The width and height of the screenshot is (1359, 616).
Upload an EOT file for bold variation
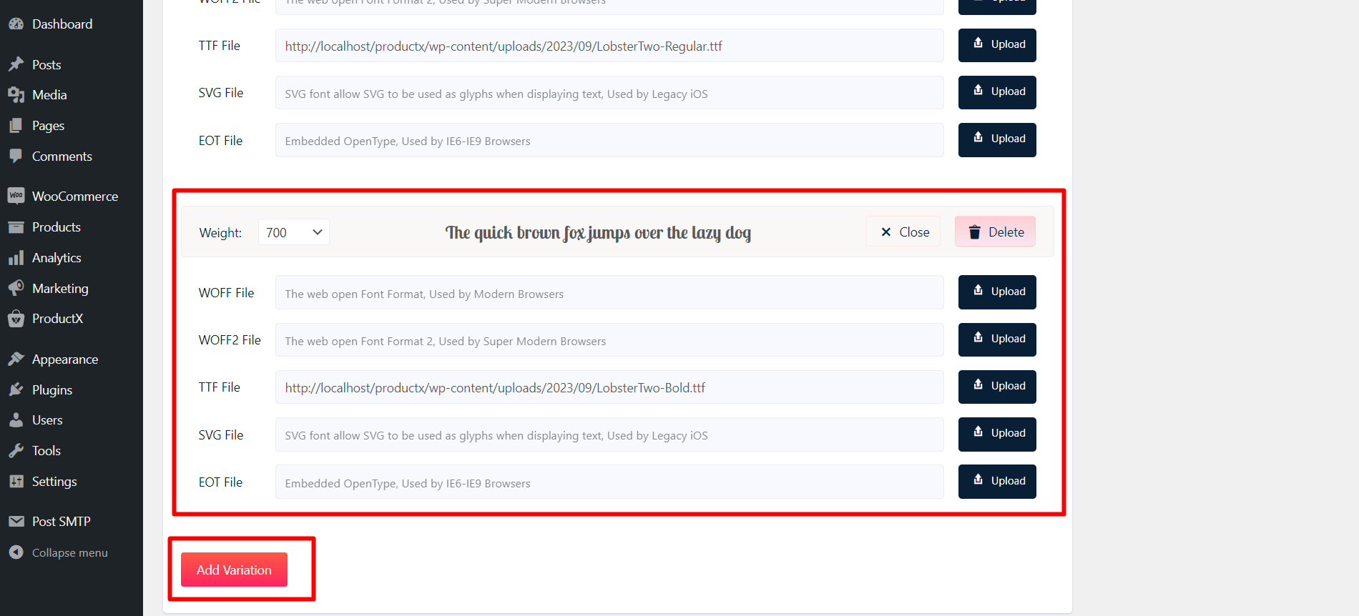[x=997, y=482]
